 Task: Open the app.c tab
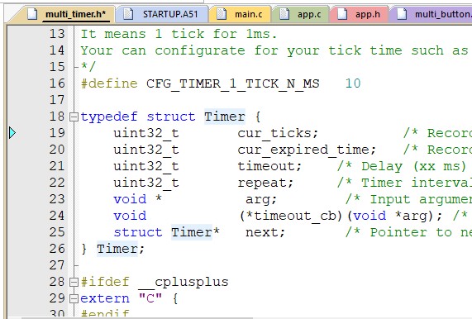pyautogui.click(x=300, y=14)
